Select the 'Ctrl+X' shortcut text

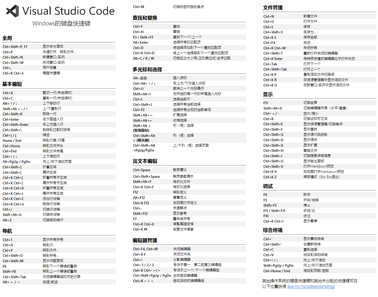(8, 93)
